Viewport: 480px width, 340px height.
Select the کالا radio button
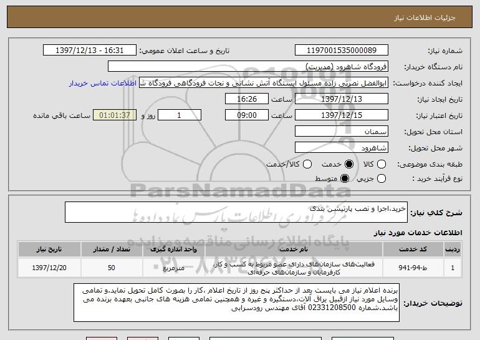381,164
